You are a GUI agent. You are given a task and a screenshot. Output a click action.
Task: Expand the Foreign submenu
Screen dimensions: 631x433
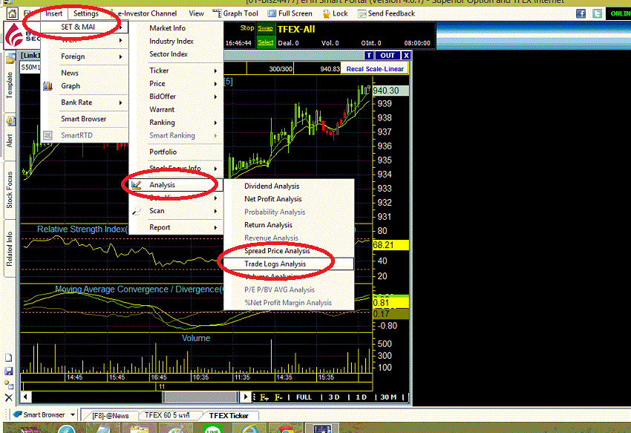85,56
